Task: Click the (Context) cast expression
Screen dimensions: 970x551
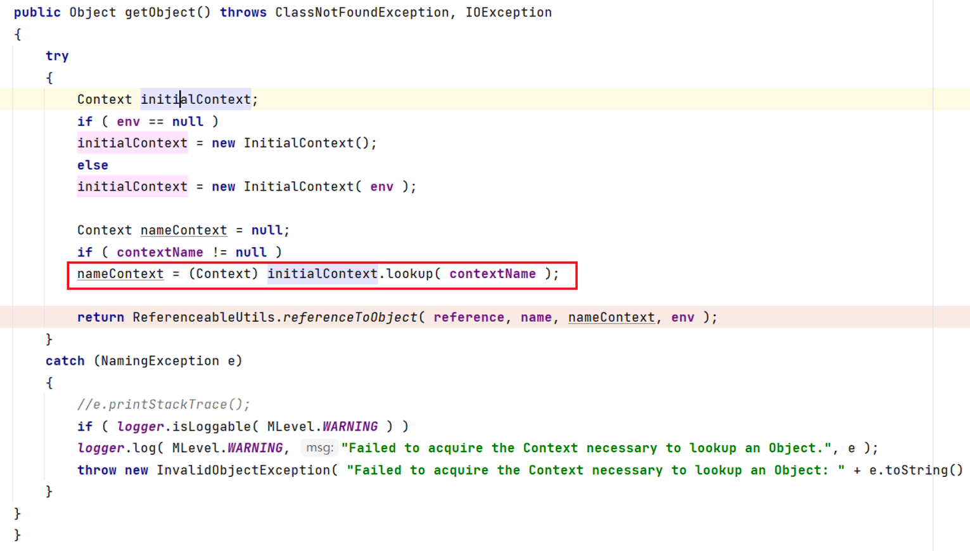Action: point(224,274)
